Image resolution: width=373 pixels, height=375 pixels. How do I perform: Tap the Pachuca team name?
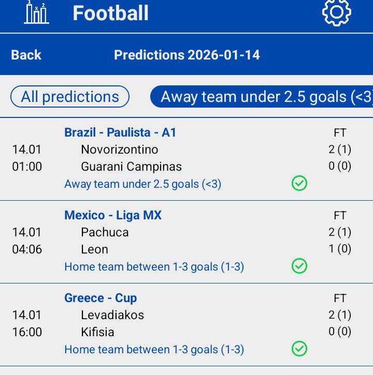[x=105, y=232]
